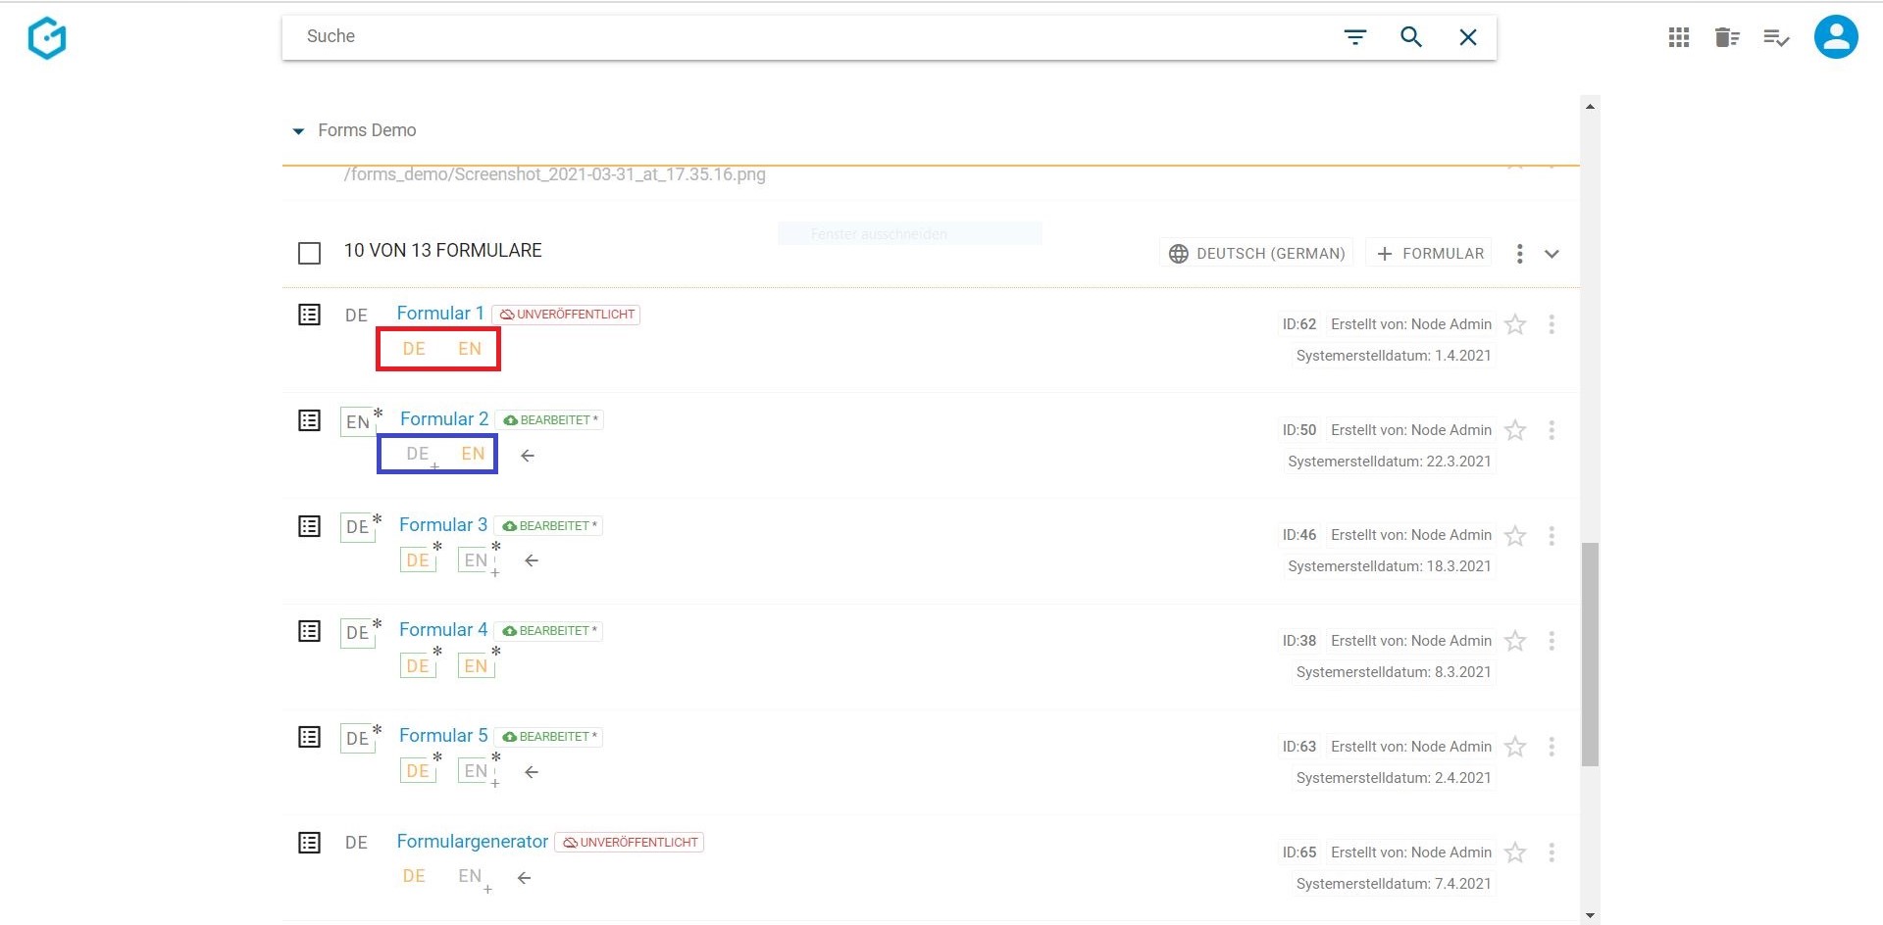Click the form icon of Formulargenerator
Image resolution: width=1883 pixels, height=925 pixels.
coord(309,843)
